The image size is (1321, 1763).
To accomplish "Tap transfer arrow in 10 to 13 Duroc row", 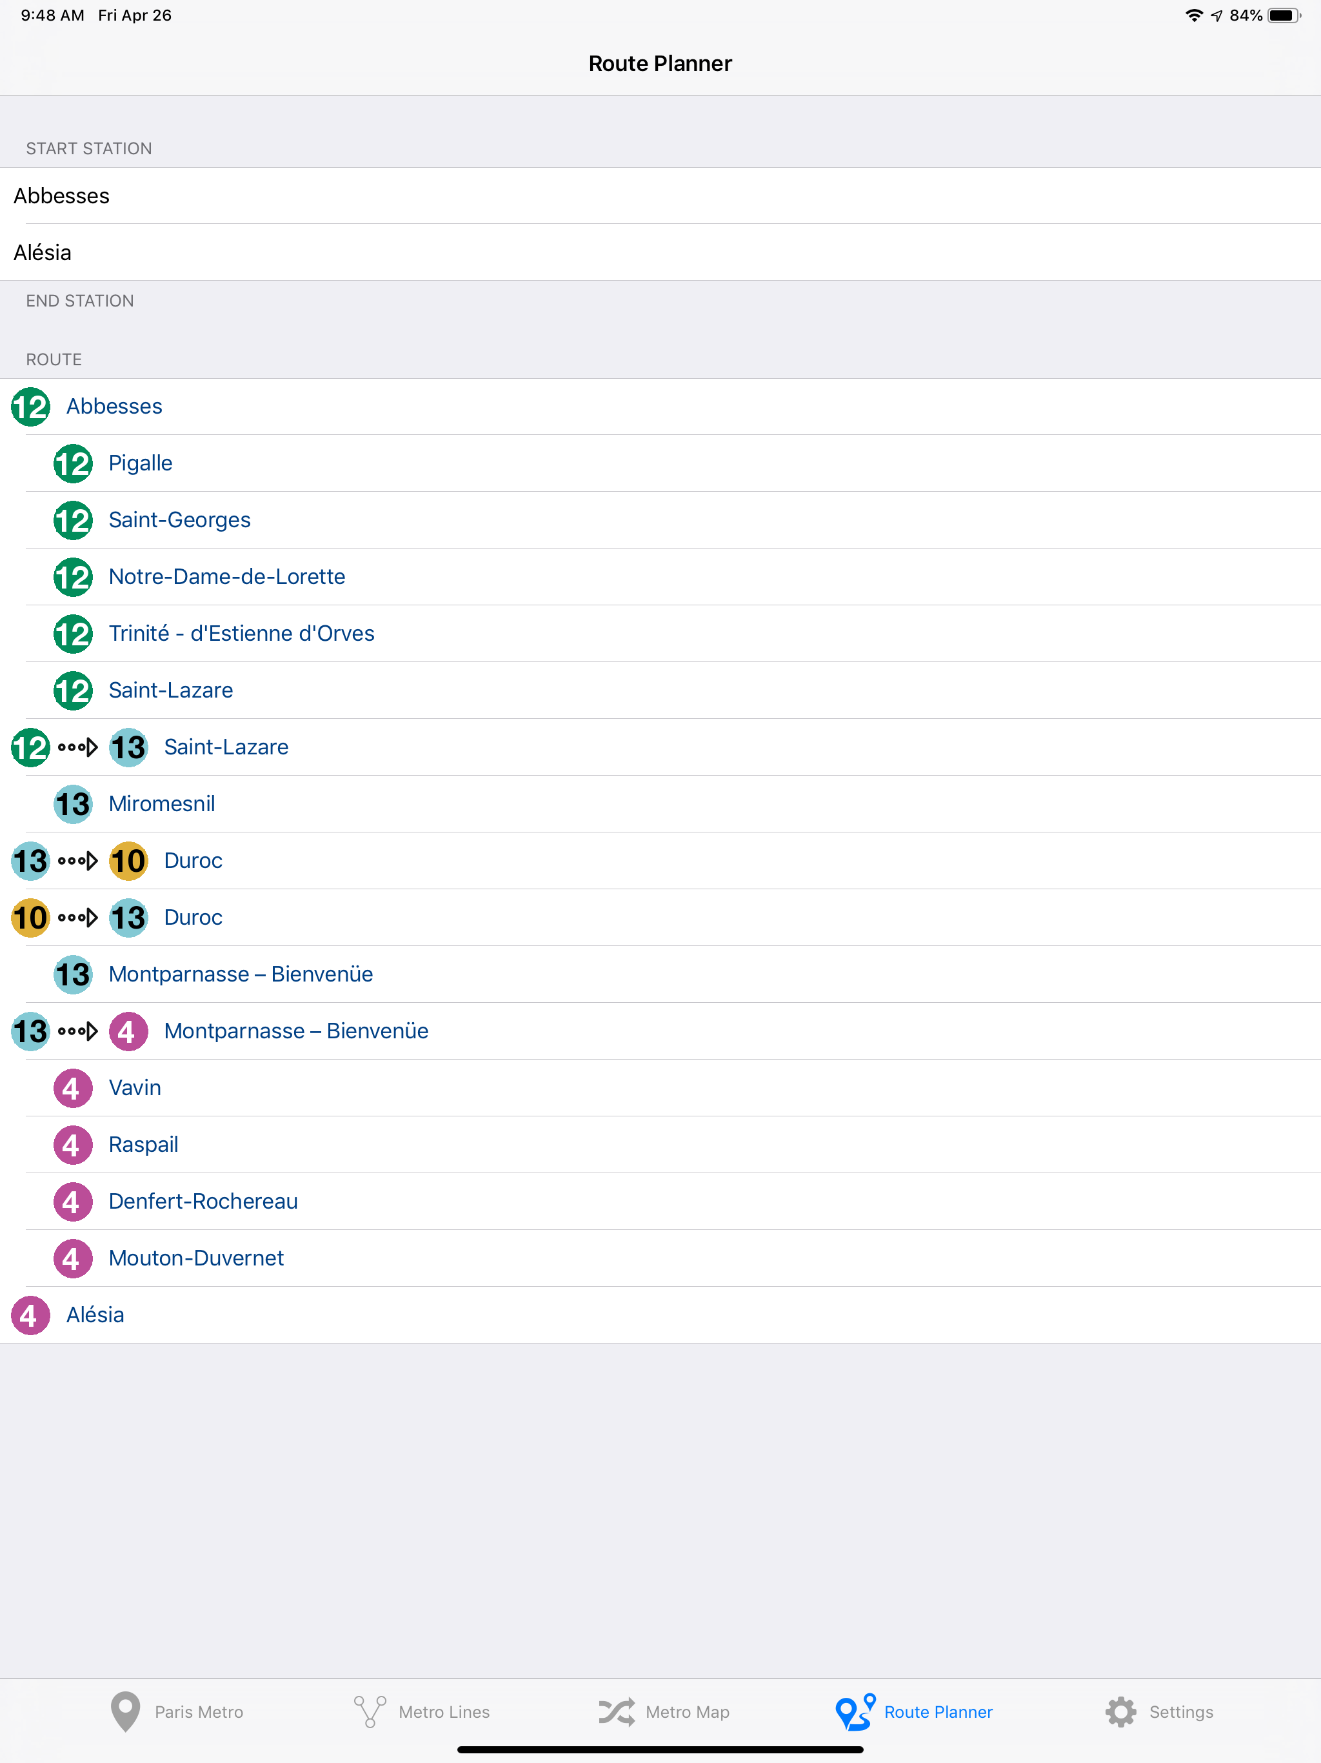I will coord(78,918).
